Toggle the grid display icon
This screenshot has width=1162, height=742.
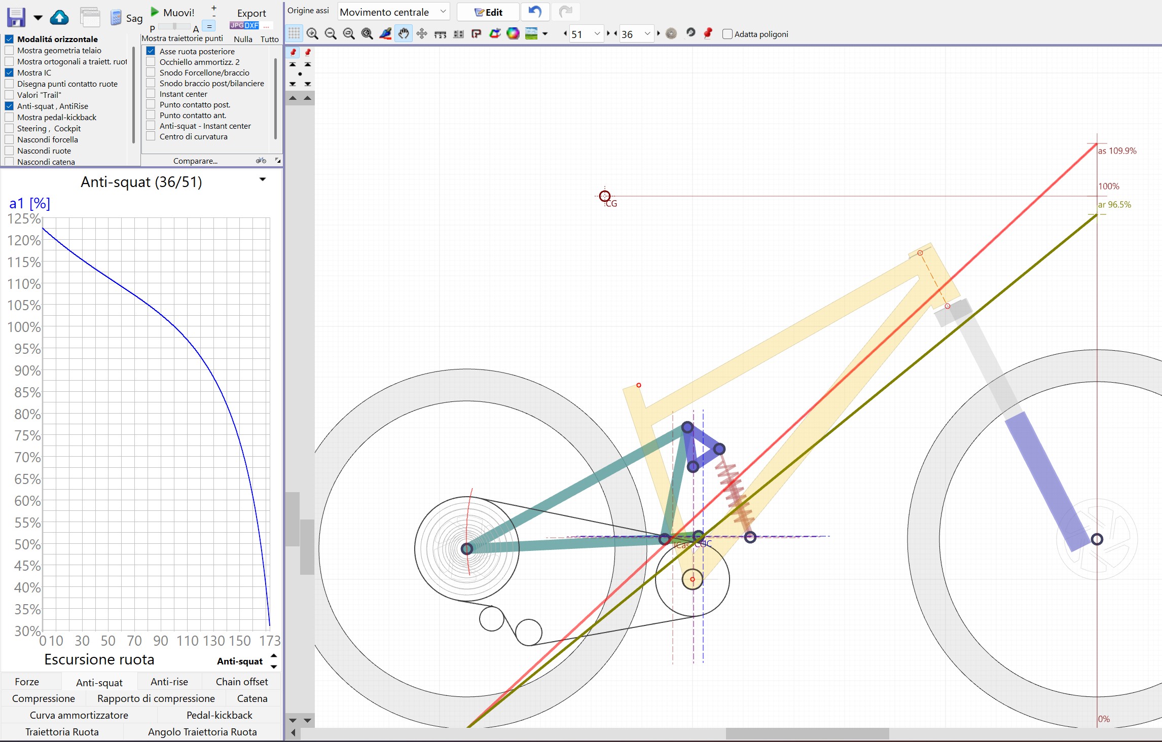click(294, 34)
